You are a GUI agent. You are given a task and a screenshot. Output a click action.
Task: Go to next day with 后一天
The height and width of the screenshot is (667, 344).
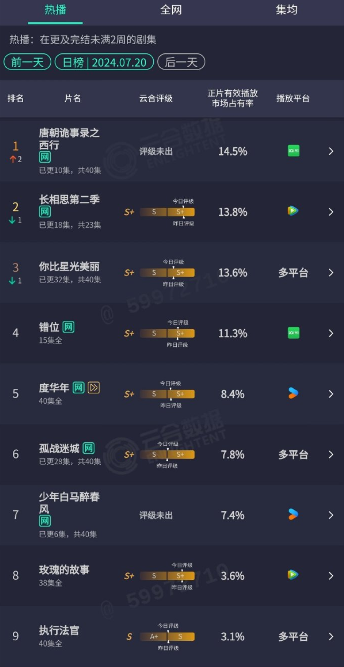(x=181, y=62)
